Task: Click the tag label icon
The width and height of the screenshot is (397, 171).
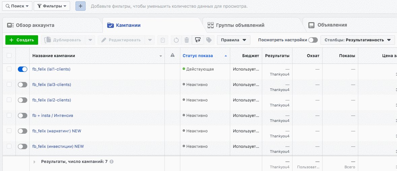Action: [x=209, y=40]
